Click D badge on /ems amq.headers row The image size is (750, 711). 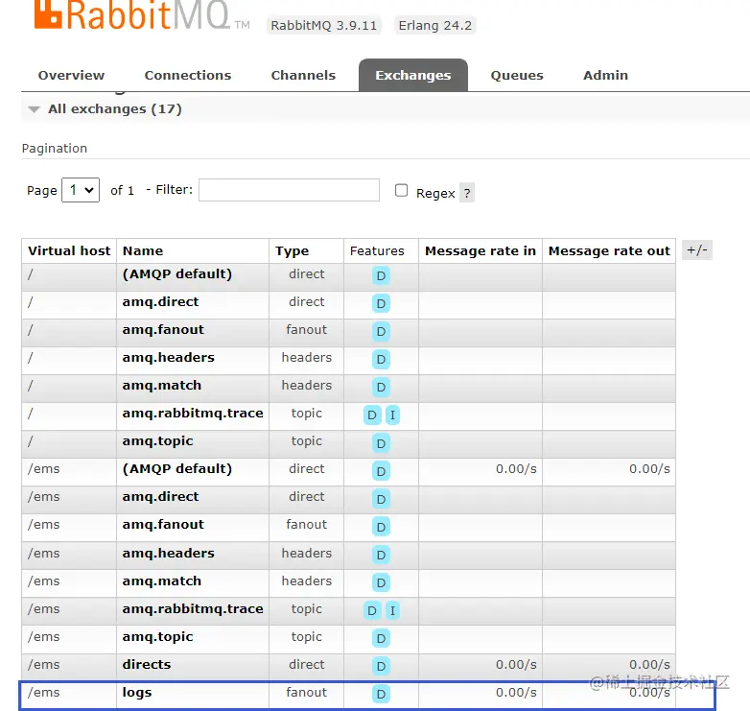(x=381, y=555)
